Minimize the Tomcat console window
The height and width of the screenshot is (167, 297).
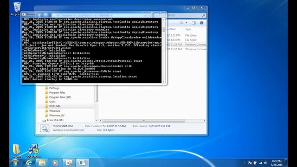click(x=146, y=13)
